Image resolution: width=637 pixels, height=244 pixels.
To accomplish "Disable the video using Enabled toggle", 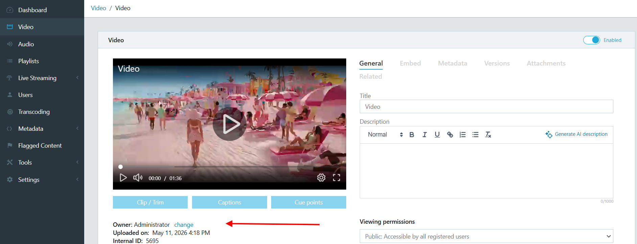I will coord(591,40).
